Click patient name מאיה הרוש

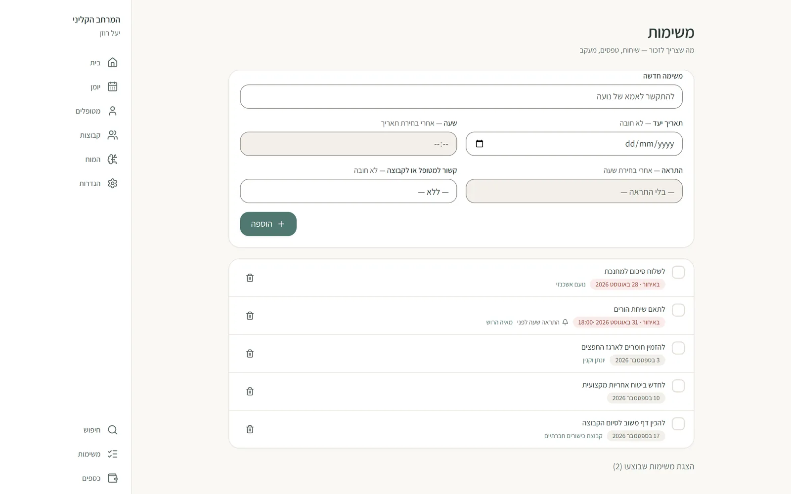(499, 323)
